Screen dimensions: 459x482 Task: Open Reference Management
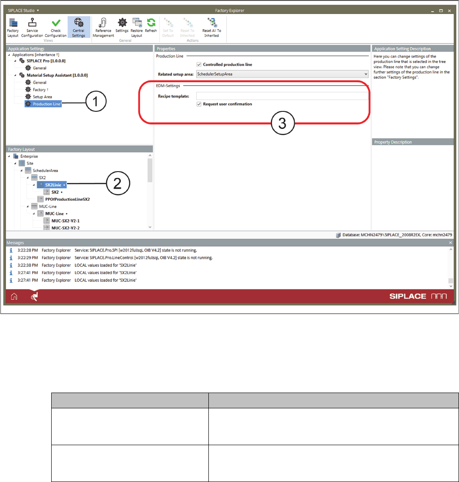click(x=103, y=28)
